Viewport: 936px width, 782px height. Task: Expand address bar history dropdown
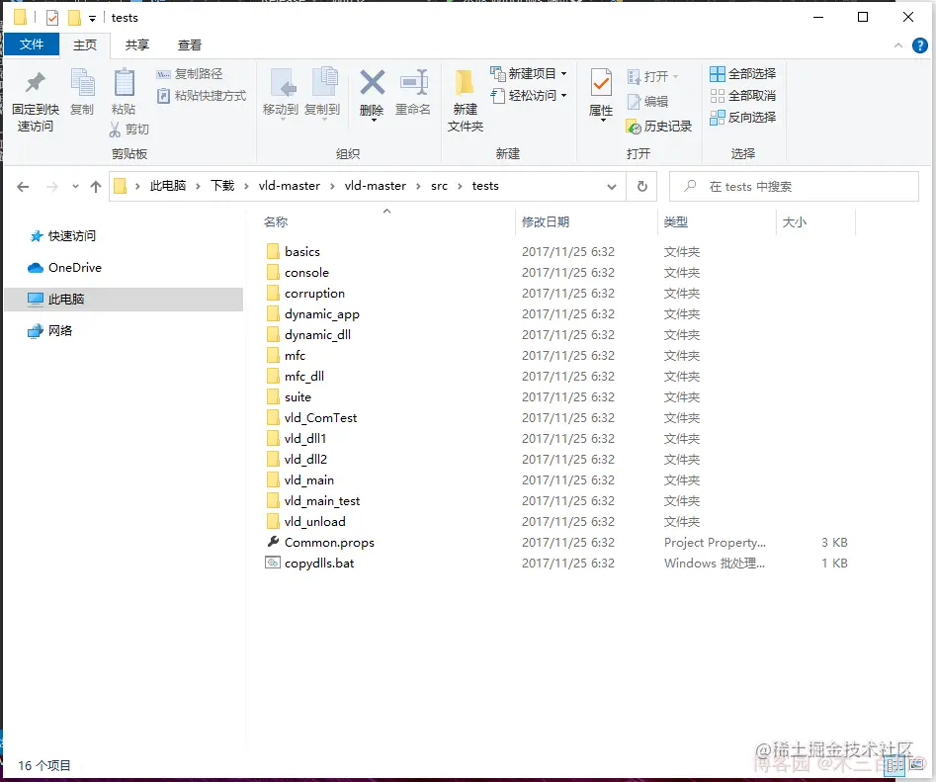[x=611, y=186]
